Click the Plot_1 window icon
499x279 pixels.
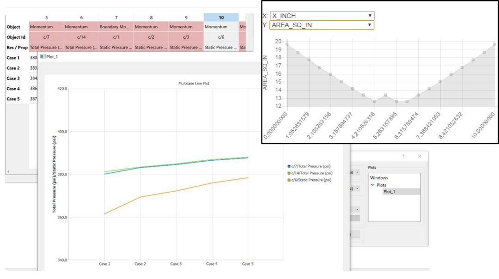pos(43,57)
